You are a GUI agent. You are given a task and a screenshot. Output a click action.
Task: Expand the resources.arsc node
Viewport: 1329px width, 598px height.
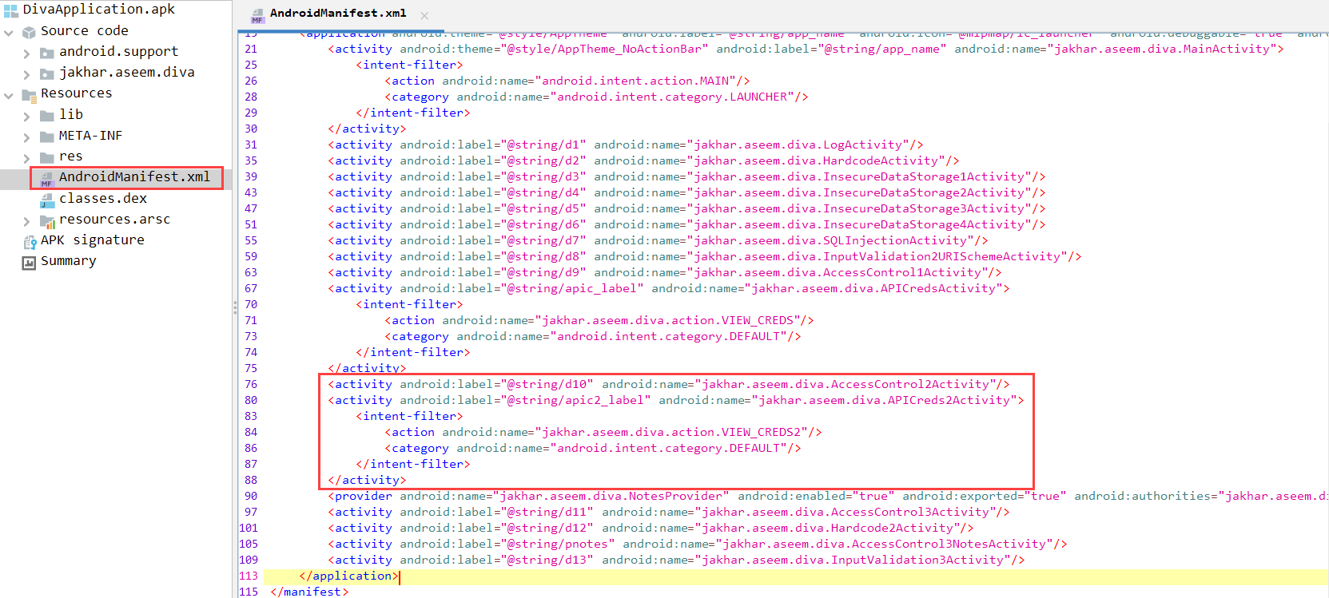click(26, 221)
